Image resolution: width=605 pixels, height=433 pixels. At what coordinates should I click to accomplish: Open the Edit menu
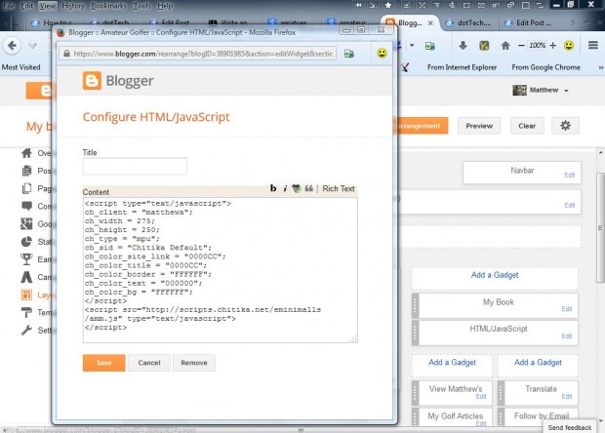[26, 6]
